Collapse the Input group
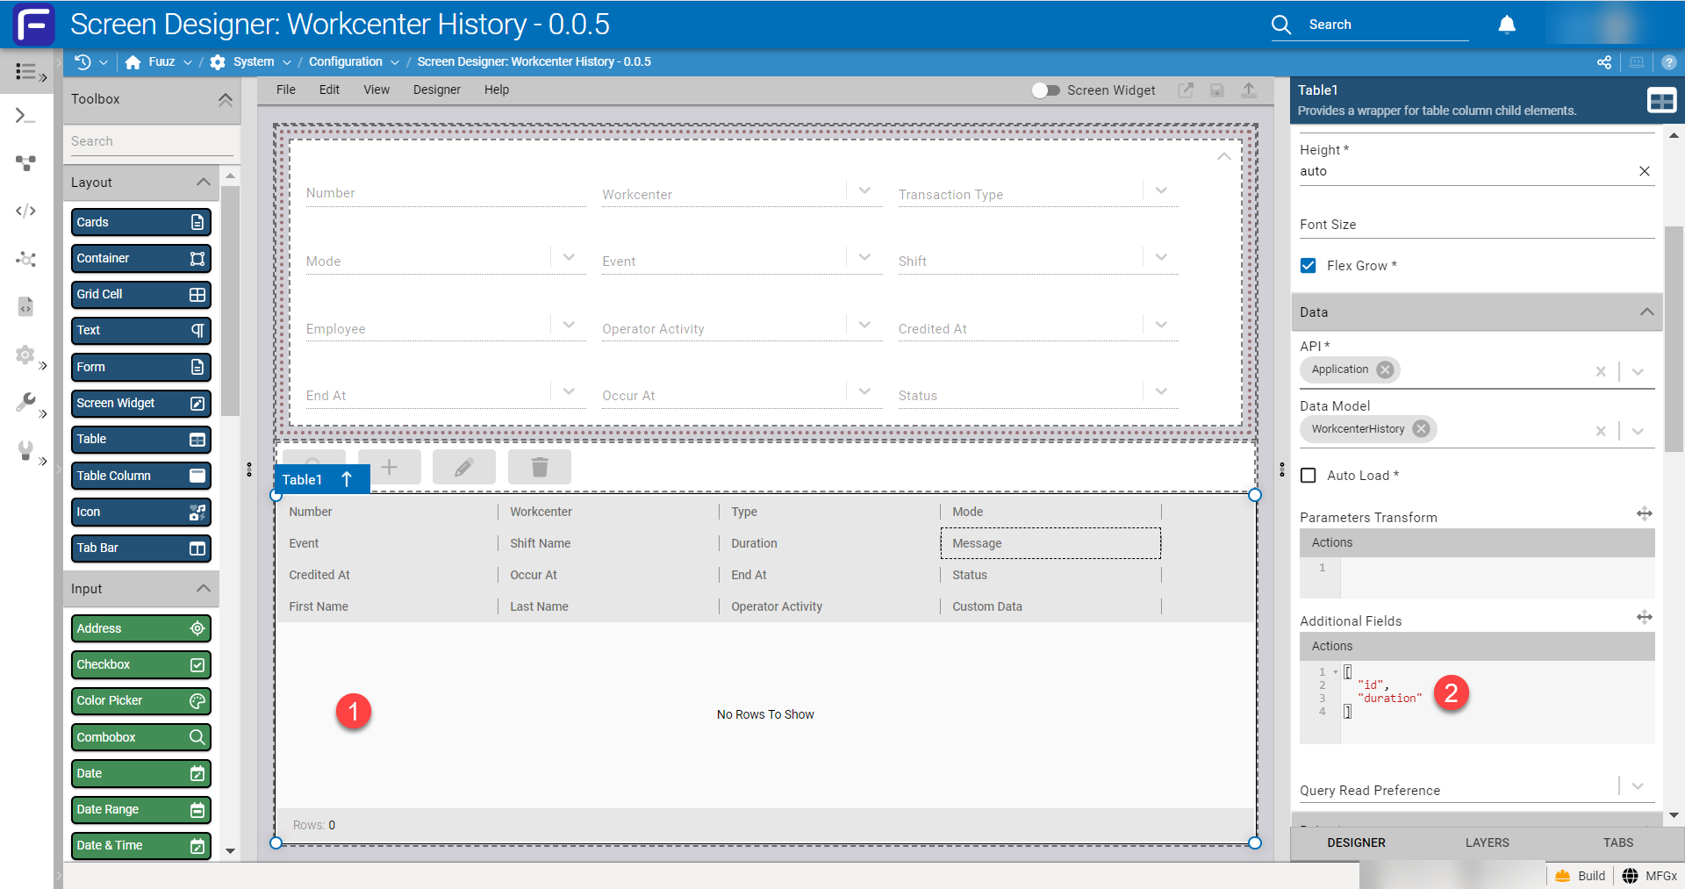The height and width of the screenshot is (889, 1685). click(x=204, y=588)
